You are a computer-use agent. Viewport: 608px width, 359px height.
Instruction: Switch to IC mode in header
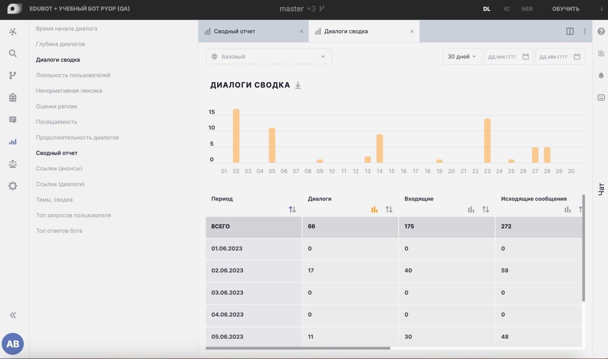[x=506, y=9]
